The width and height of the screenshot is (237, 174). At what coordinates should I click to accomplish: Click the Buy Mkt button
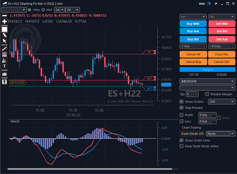tap(193, 24)
